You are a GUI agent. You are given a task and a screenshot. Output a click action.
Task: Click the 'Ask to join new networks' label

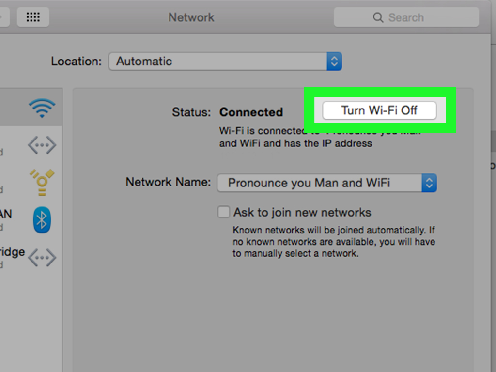coord(302,212)
